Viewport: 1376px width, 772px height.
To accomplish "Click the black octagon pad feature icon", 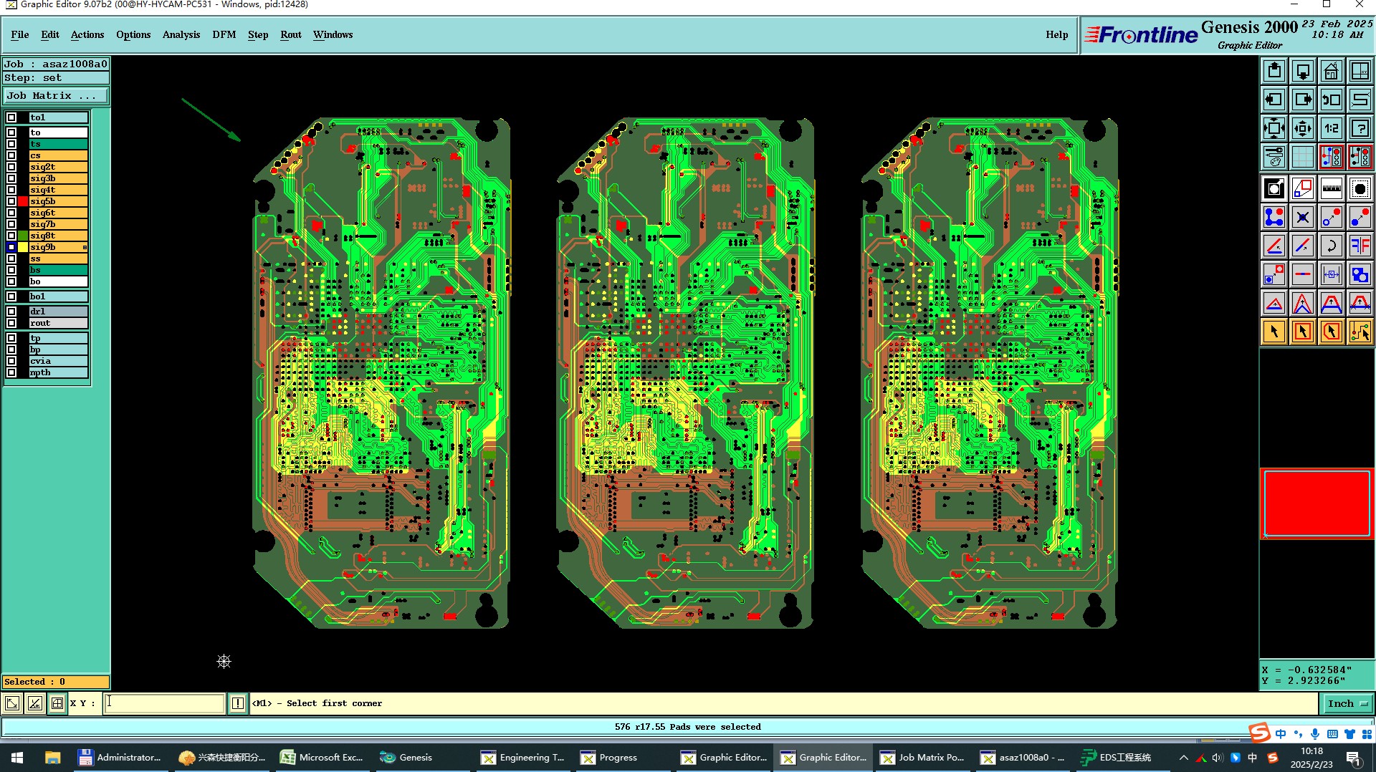I will click(1360, 188).
